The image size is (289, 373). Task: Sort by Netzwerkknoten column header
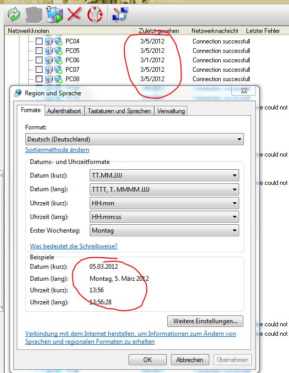point(69,31)
